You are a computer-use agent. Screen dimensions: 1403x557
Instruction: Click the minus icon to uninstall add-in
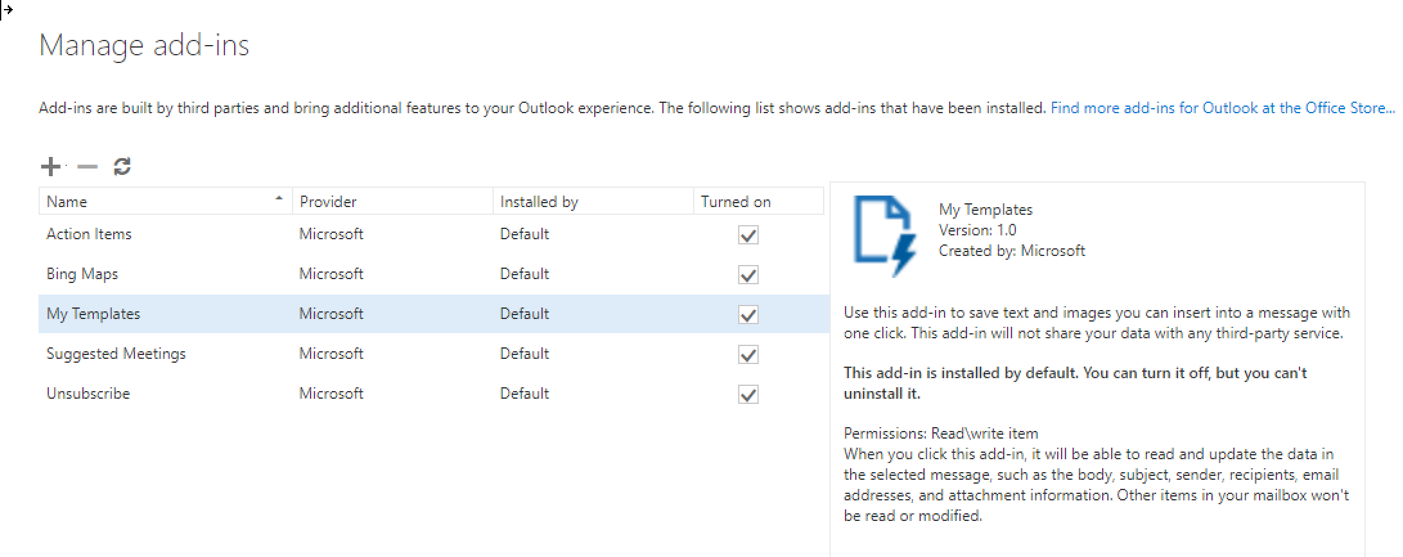[x=87, y=167]
